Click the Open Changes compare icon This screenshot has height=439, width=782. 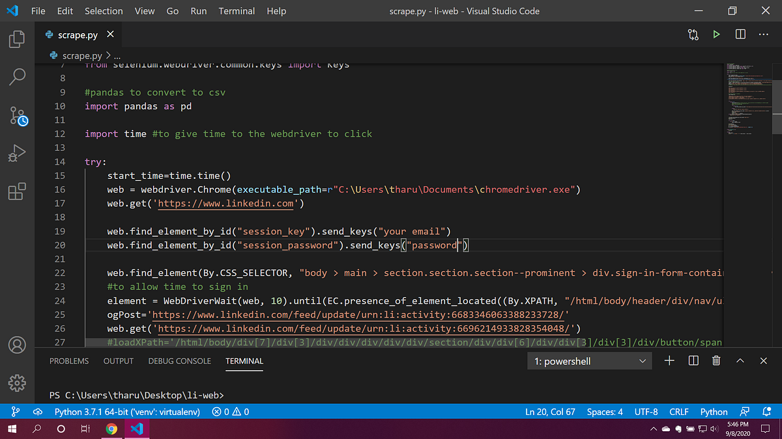693,34
